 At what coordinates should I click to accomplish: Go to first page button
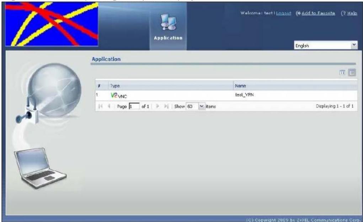(x=100, y=106)
